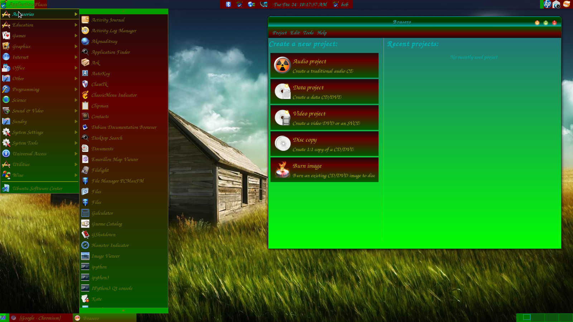Select 'Create 1:1 copy of a CD/DVD'
Image resolution: width=573 pixels, height=322 pixels.
(x=323, y=149)
